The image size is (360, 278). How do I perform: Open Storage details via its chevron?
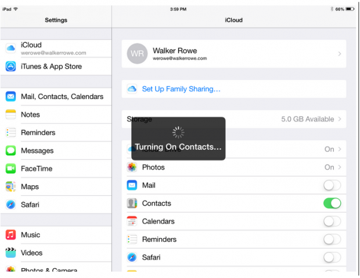340,119
